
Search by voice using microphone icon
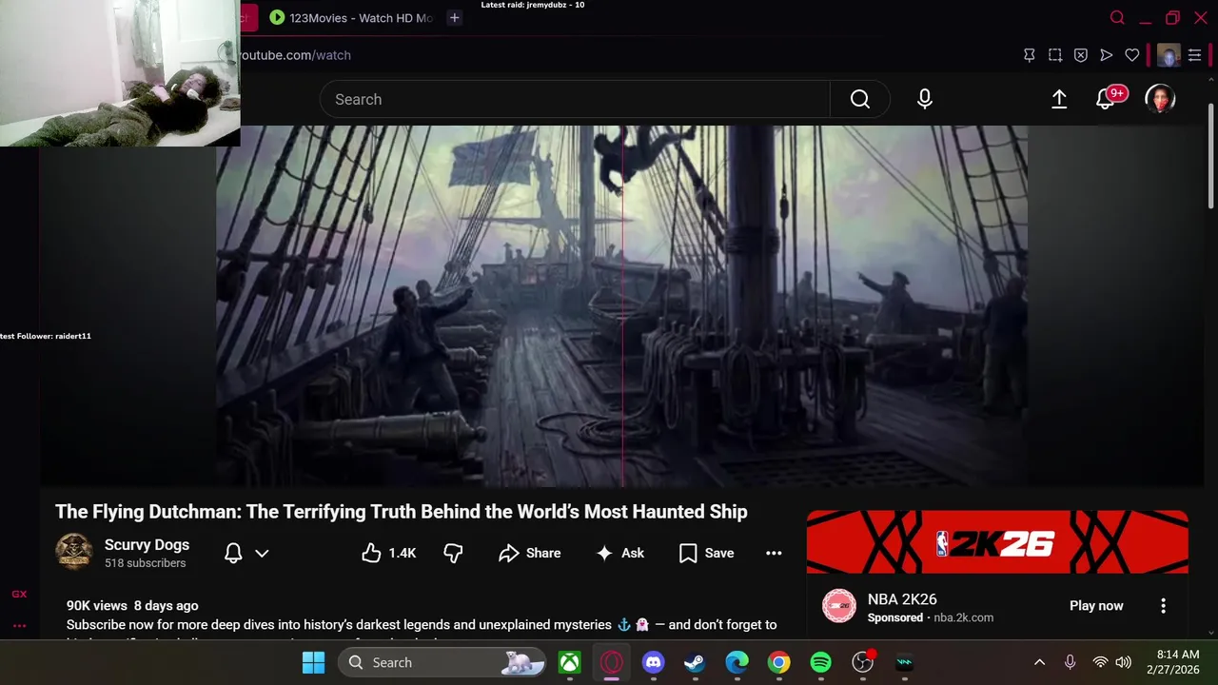click(925, 99)
